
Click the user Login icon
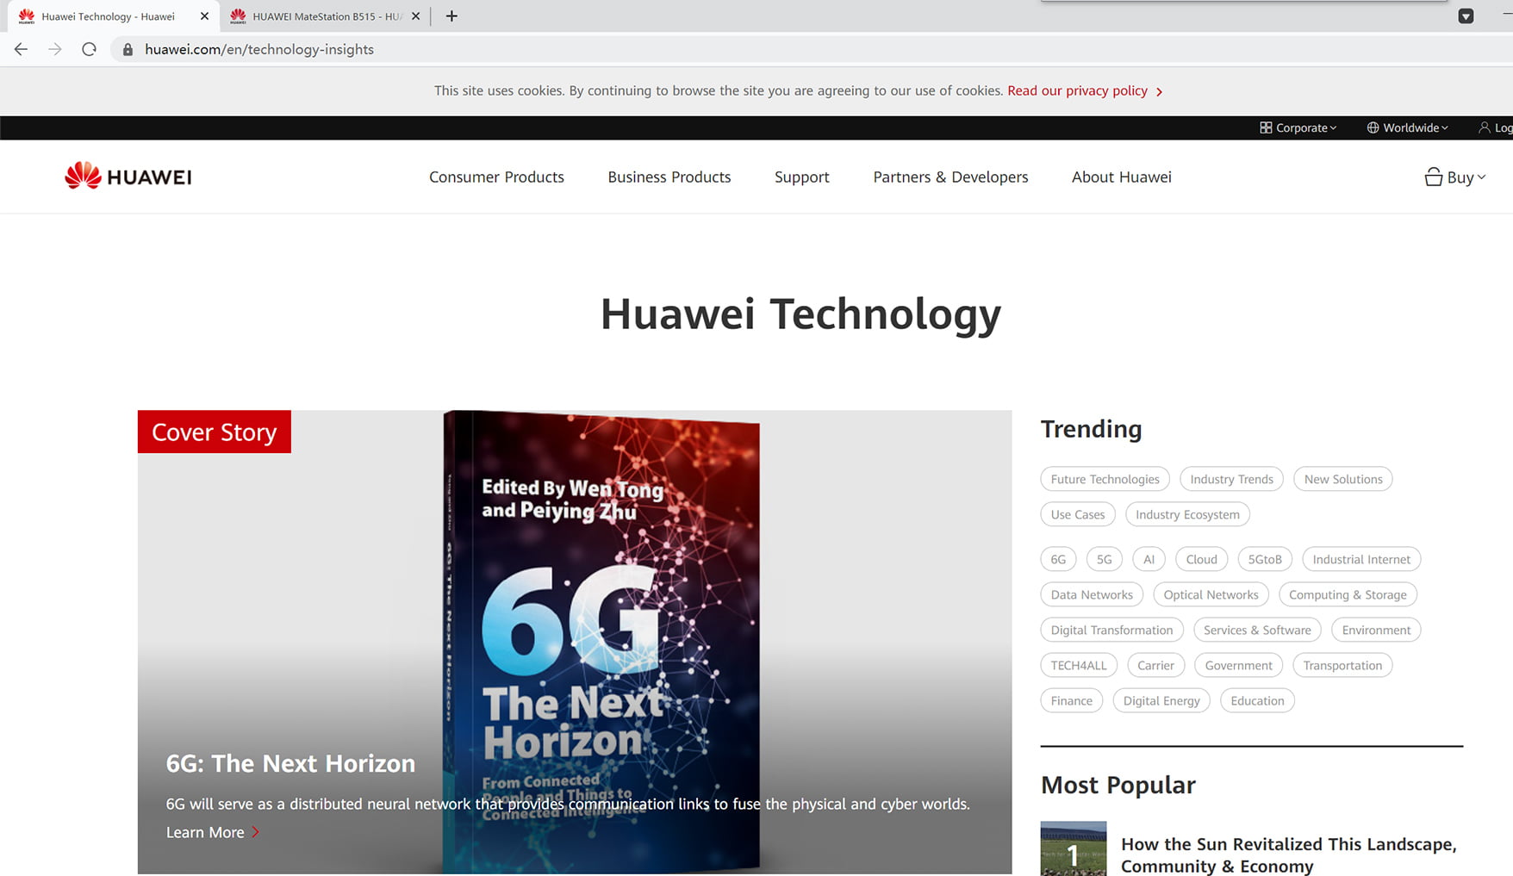point(1484,127)
